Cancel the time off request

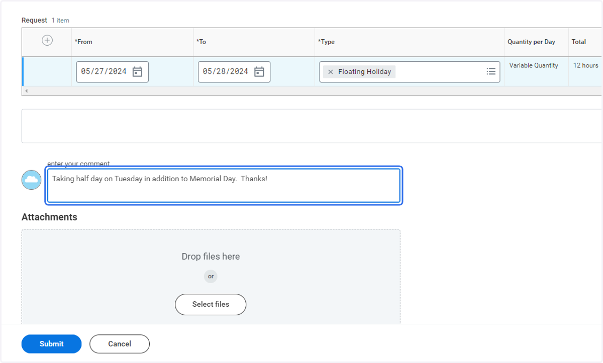coord(120,344)
